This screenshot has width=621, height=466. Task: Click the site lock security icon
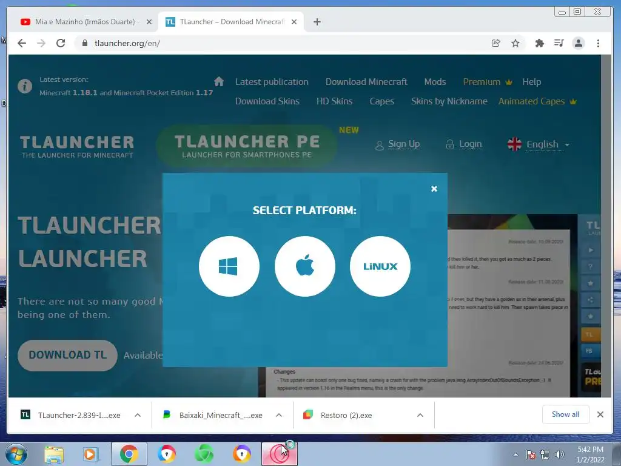84,43
